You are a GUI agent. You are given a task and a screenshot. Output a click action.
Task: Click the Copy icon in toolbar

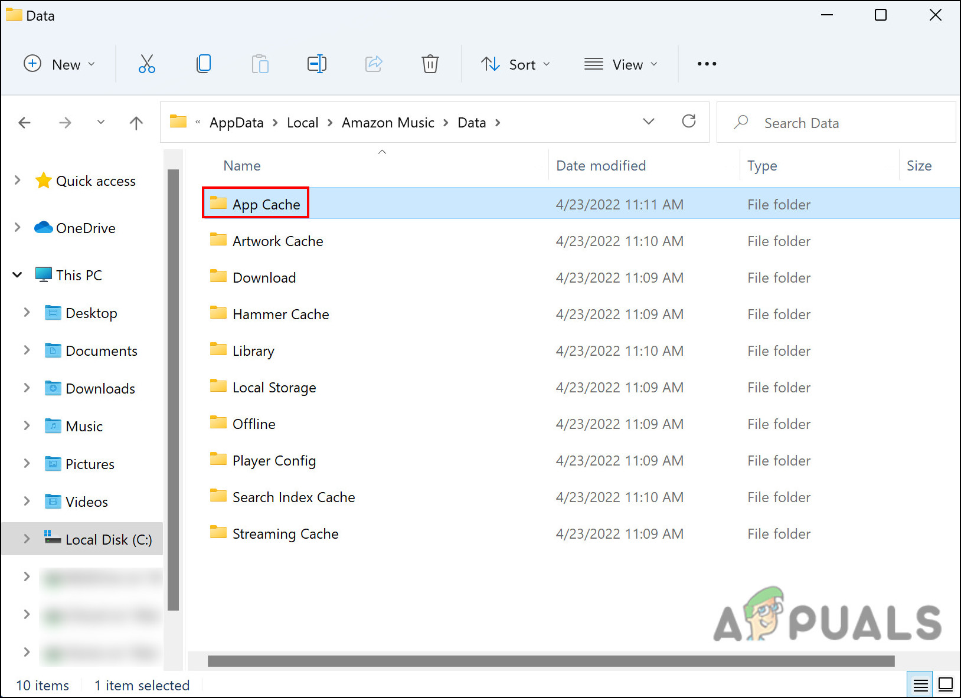204,64
